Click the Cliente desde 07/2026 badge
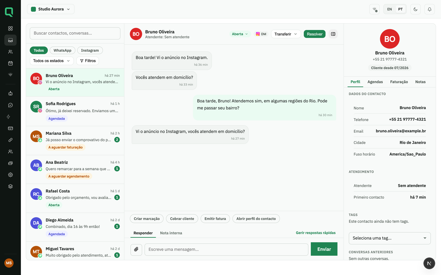441x275 pixels. pyautogui.click(x=390, y=68)
